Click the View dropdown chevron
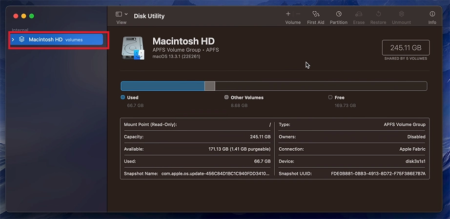Viewport: 450px width, 219px height. pyautogui.click(x=126, y=14)
